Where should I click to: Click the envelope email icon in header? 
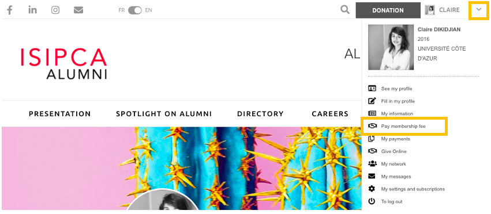click(x=78, y=10)
